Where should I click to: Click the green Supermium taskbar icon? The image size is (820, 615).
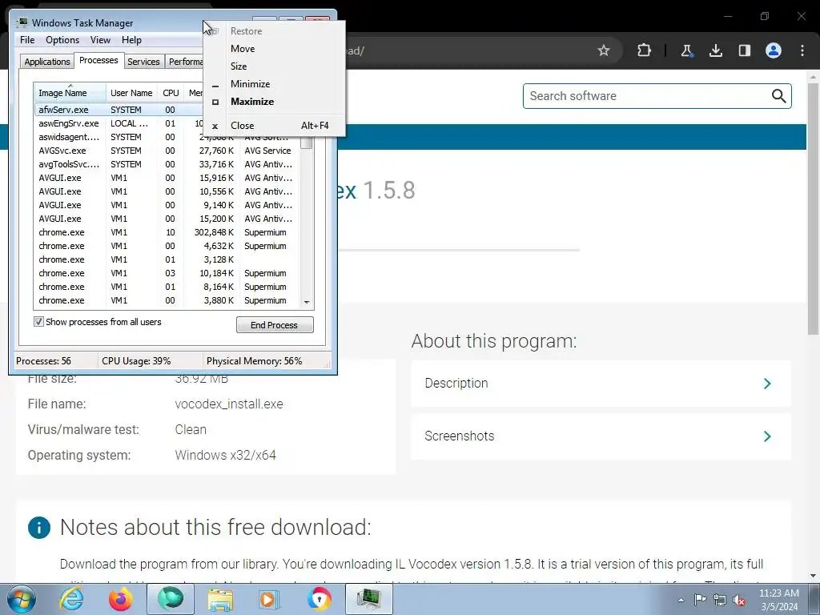pyautogui.click(x=171, y=599)
